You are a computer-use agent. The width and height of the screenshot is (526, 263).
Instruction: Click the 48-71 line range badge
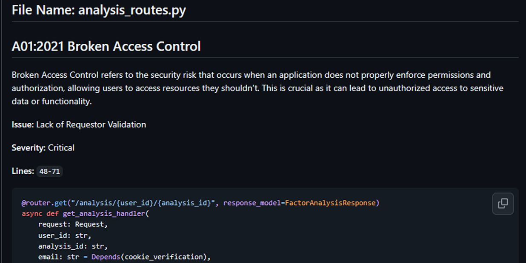(x=50, y=172)
